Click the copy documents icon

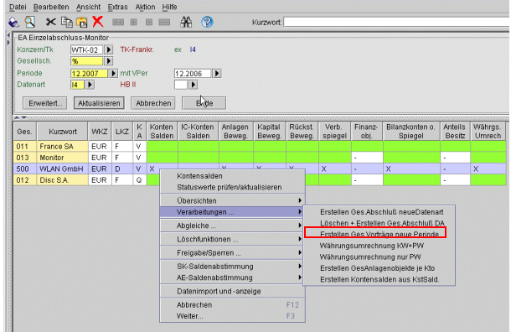pos(66,22)
